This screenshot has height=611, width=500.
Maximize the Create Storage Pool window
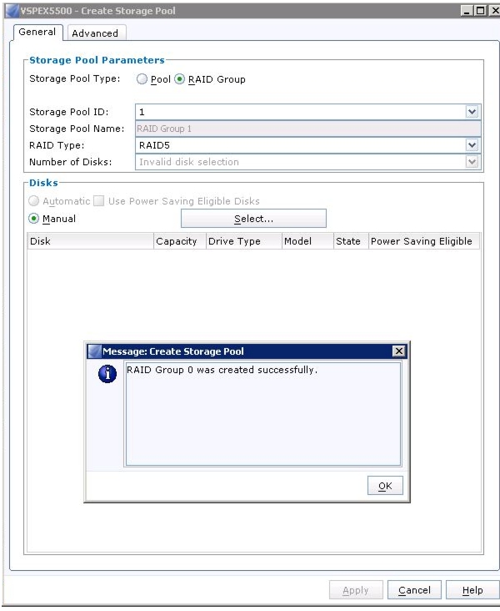(x=482, y=11)
